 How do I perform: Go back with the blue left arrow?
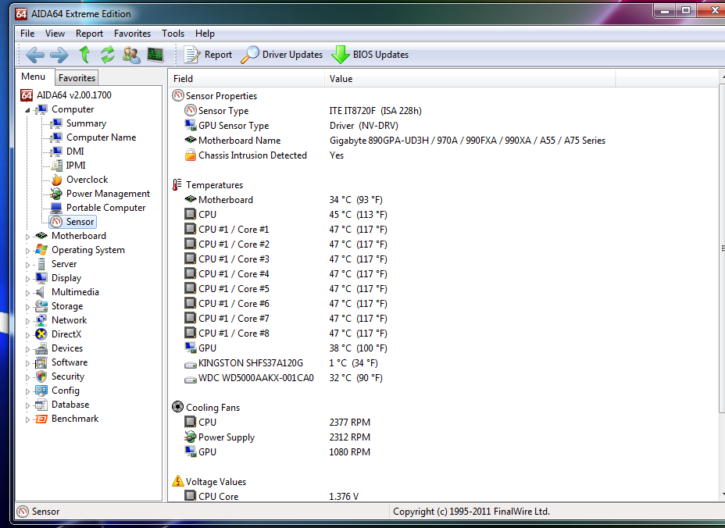35,55
